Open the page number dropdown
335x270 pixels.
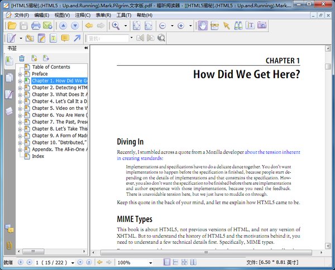pos(73,263)
